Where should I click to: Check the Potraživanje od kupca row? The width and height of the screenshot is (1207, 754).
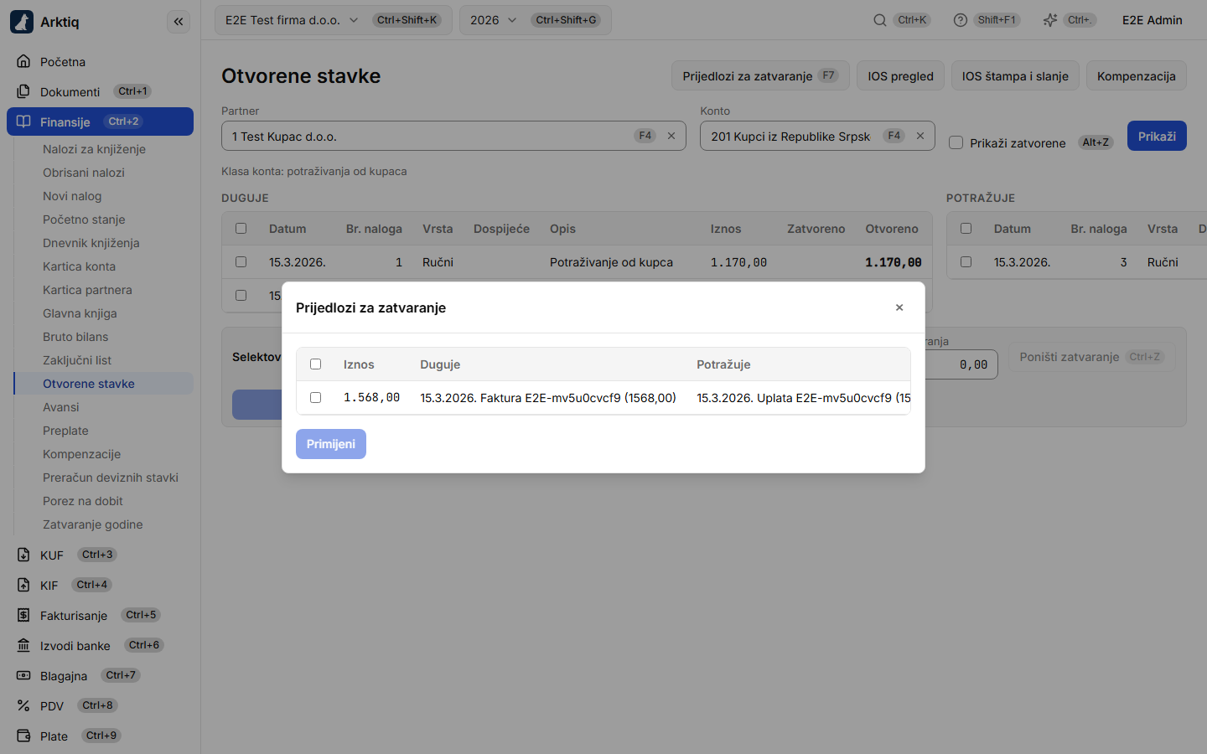pyautogui.click(x=241, y=262)
